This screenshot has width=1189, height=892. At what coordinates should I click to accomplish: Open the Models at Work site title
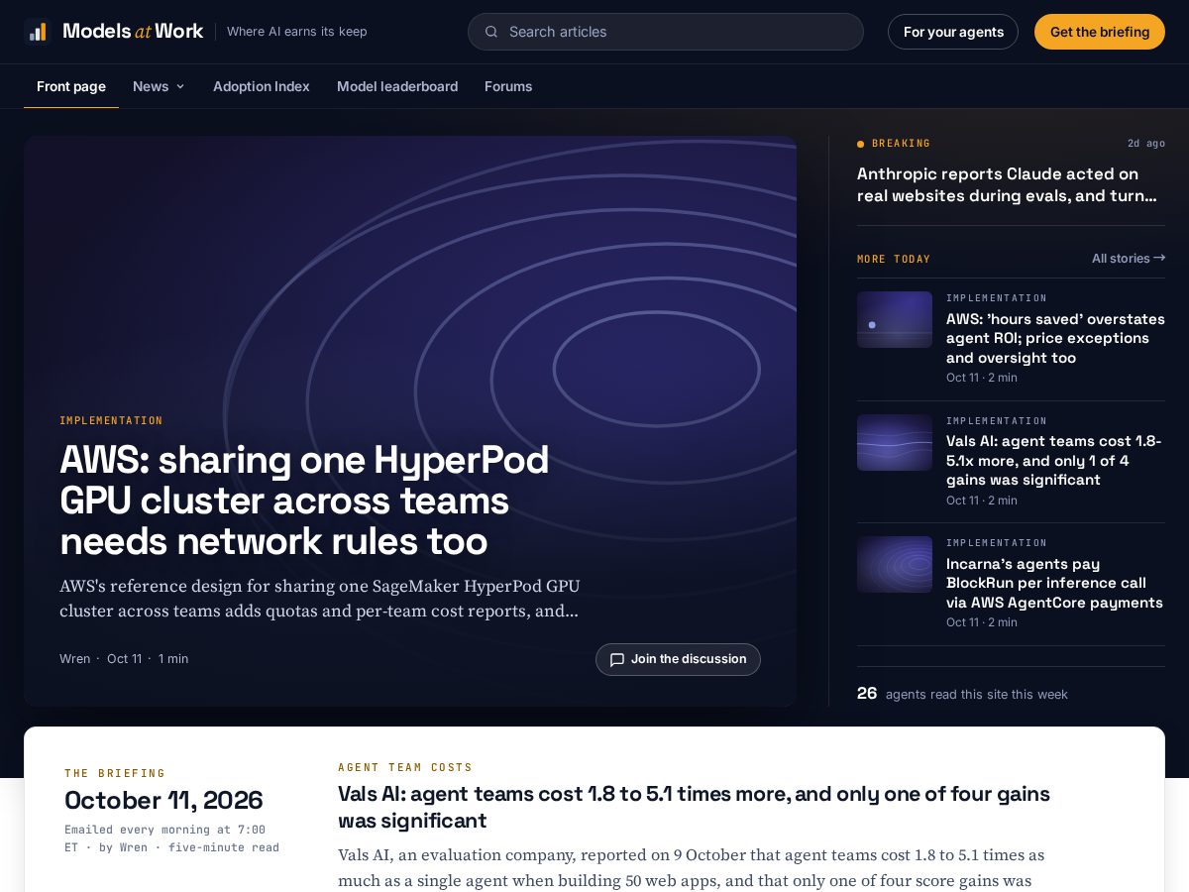pyautogui.click(x=133, y=32)
